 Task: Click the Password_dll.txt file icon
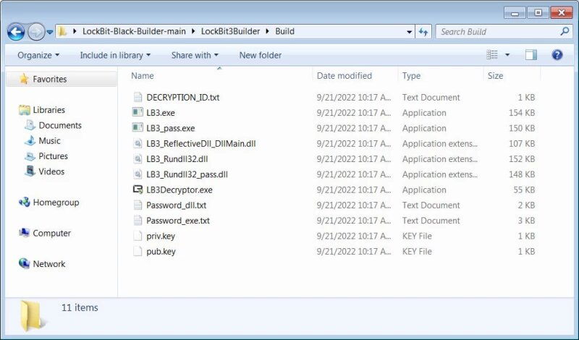click(x=138, y=205)
